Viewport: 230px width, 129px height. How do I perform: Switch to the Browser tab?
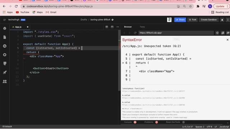click(x=128, y=27)
